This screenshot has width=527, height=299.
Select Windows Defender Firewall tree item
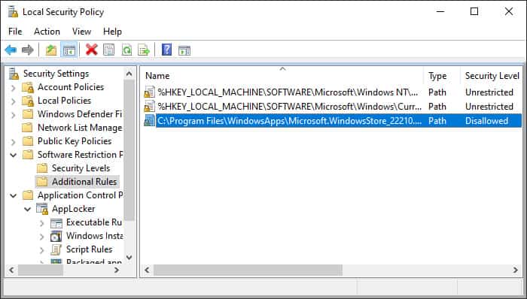(x=80, y=114)
